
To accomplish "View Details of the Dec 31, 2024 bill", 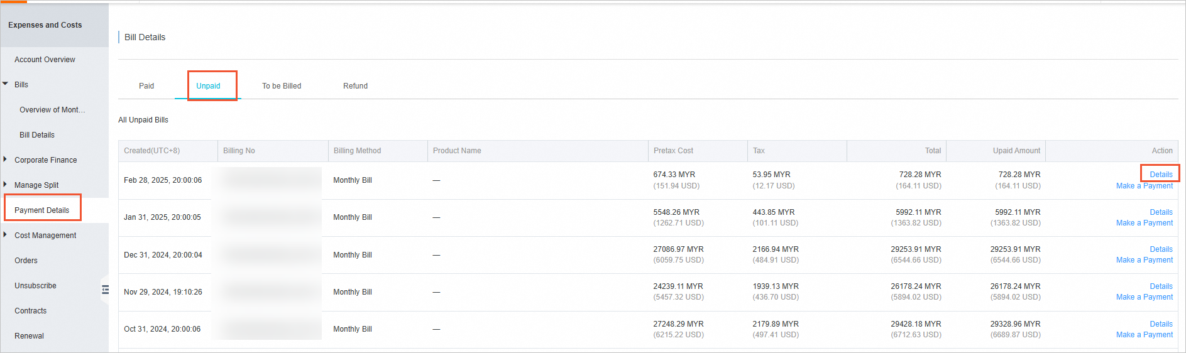I will pyautogui.click(x=1161, y=249).
